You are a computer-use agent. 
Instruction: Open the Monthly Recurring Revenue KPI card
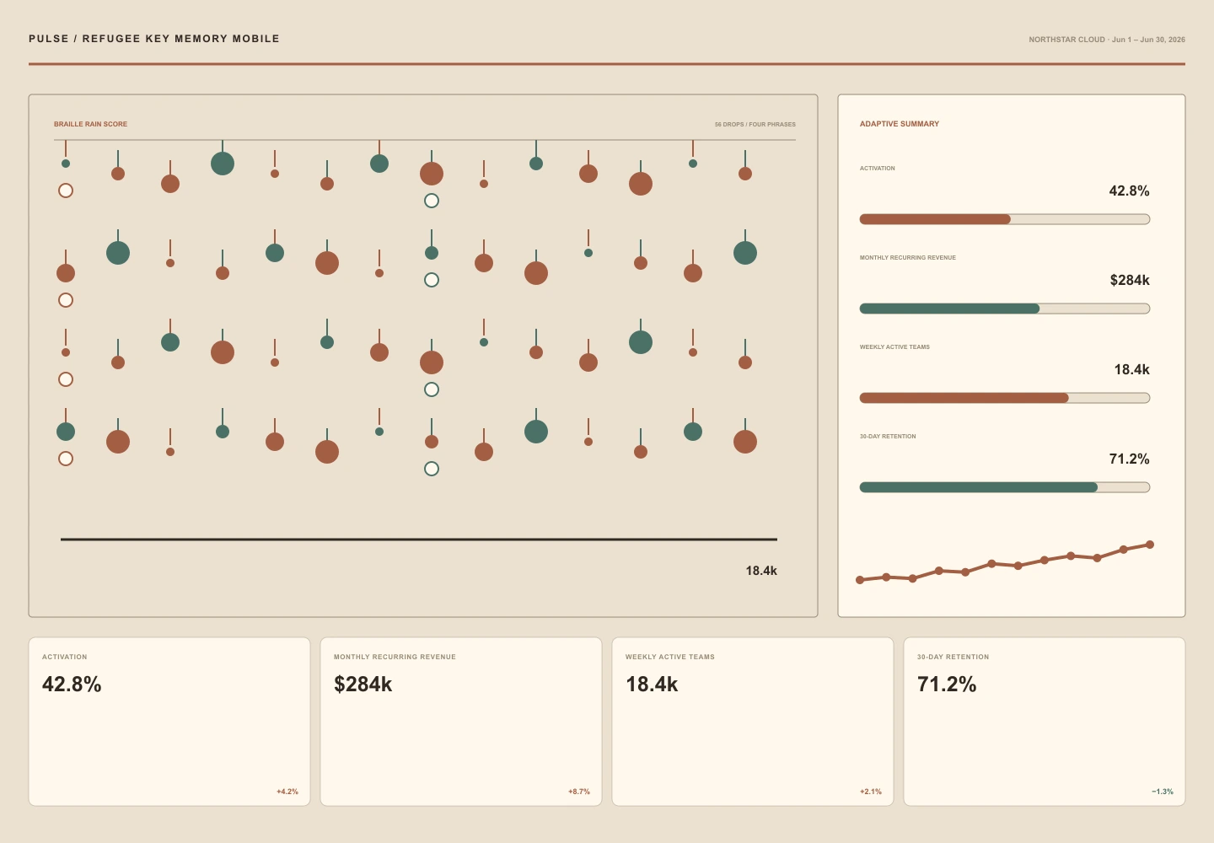pyautogui.click(x=461, y=722)
